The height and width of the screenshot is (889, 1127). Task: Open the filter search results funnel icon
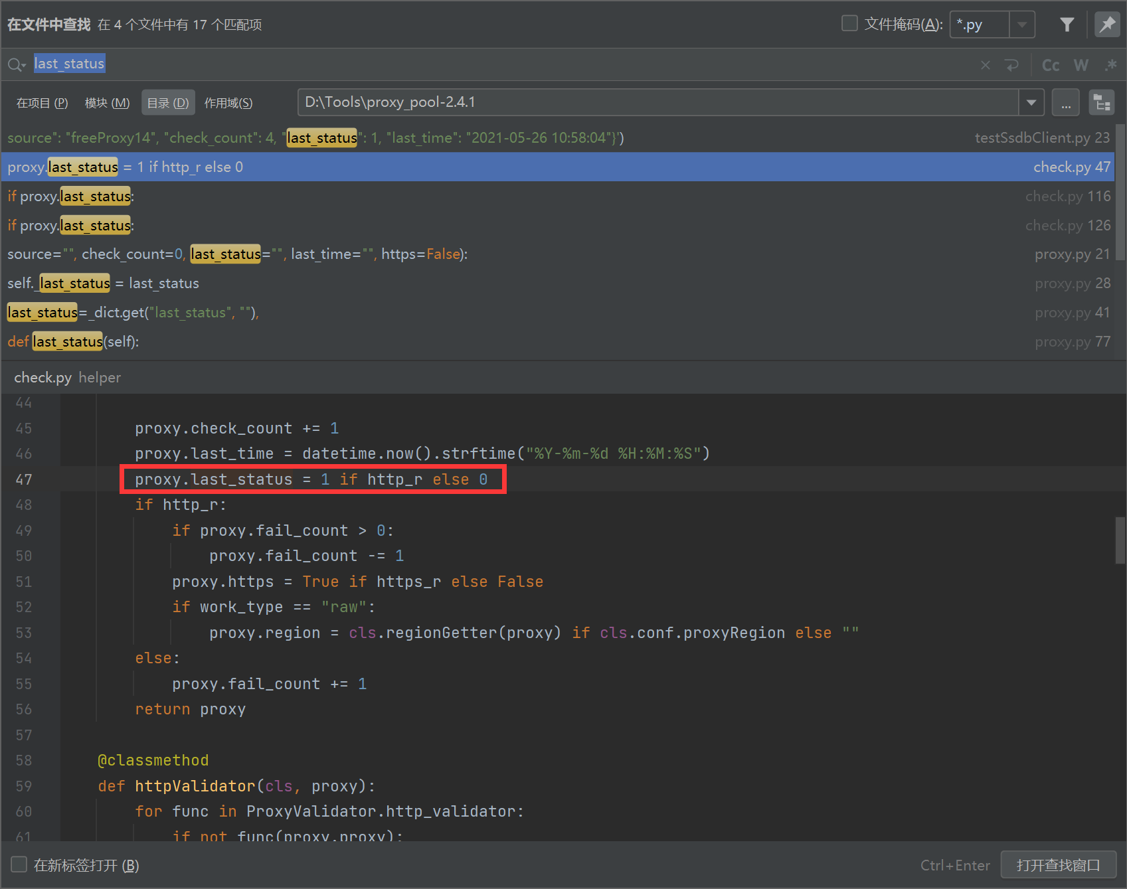pyautogui.click(x=1067, y=24)
